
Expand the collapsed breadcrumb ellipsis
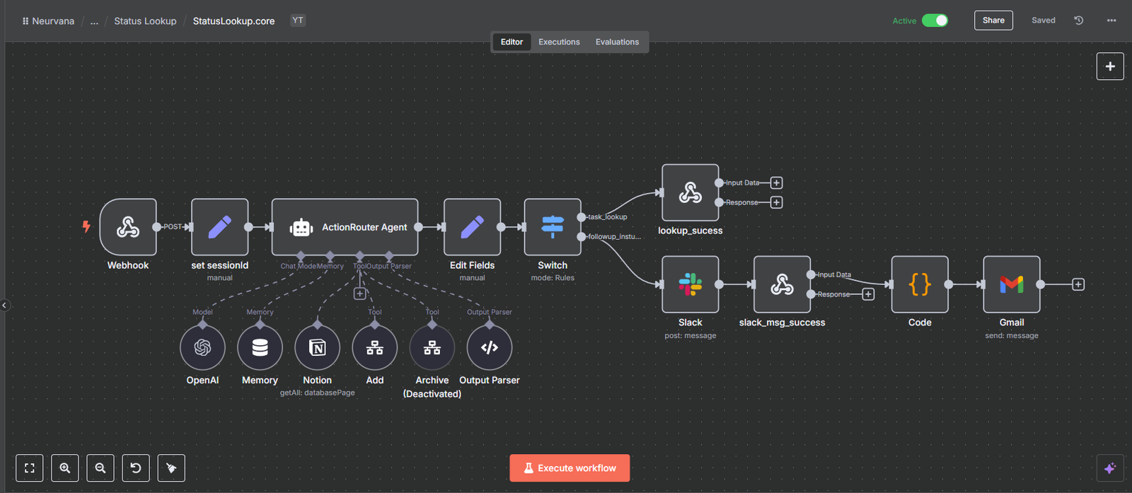point(94,21)
